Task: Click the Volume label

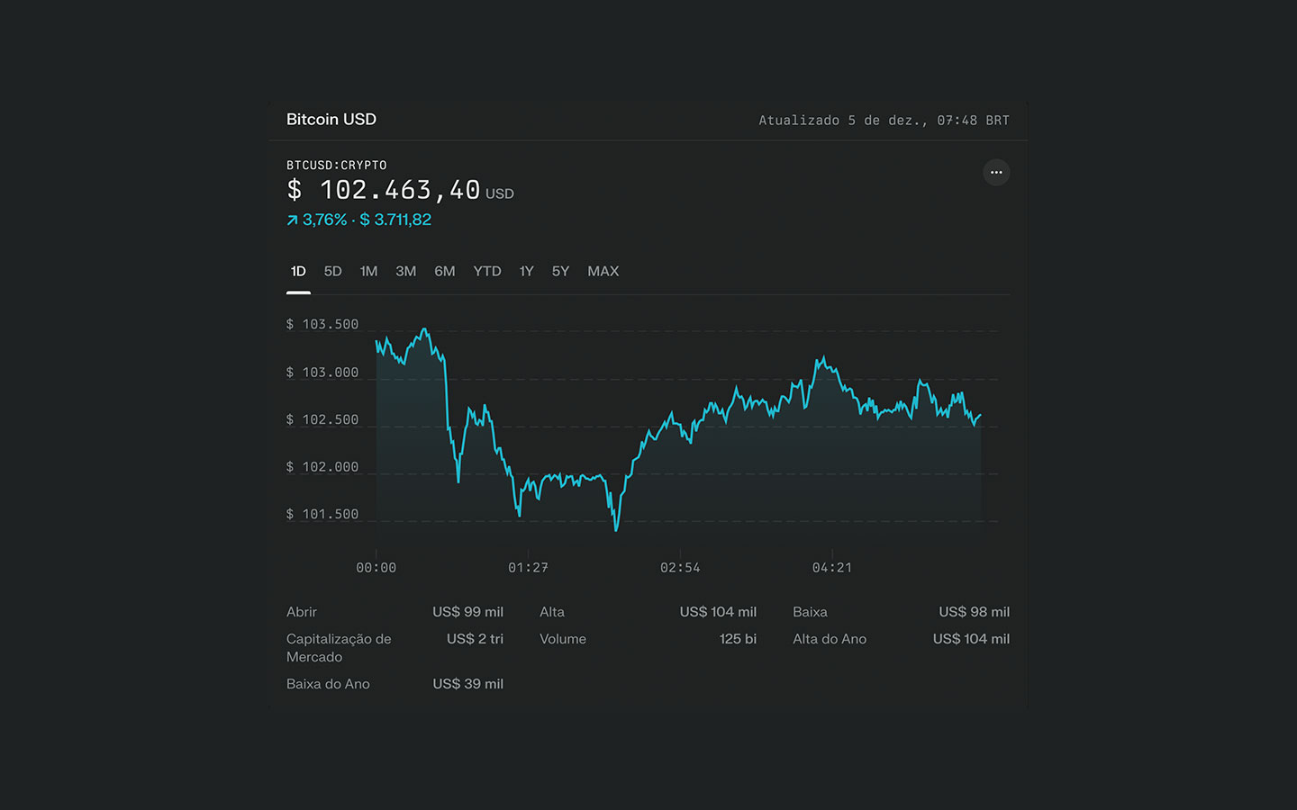Action: [x=563, y=639]
